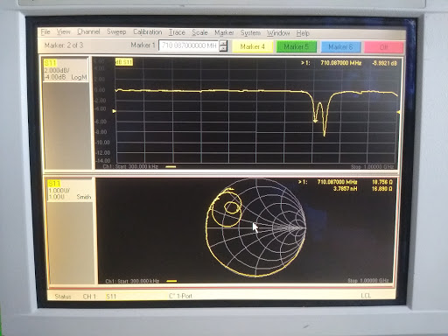Click the 1.000U/ scale value in Smith panel
Image resolution: width=448 pixels, height=336 pixels.
pyautogui.click(x=59, y=191)
